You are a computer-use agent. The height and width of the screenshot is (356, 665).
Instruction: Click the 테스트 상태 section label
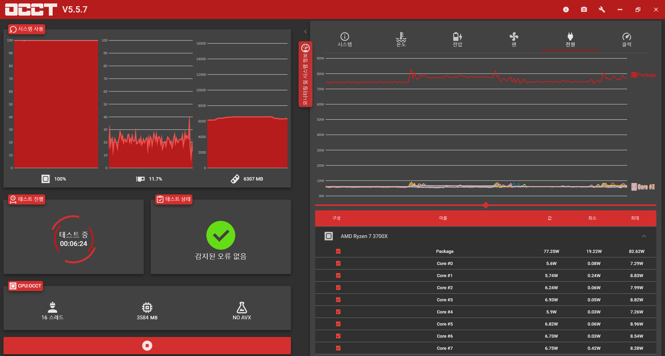174,199
